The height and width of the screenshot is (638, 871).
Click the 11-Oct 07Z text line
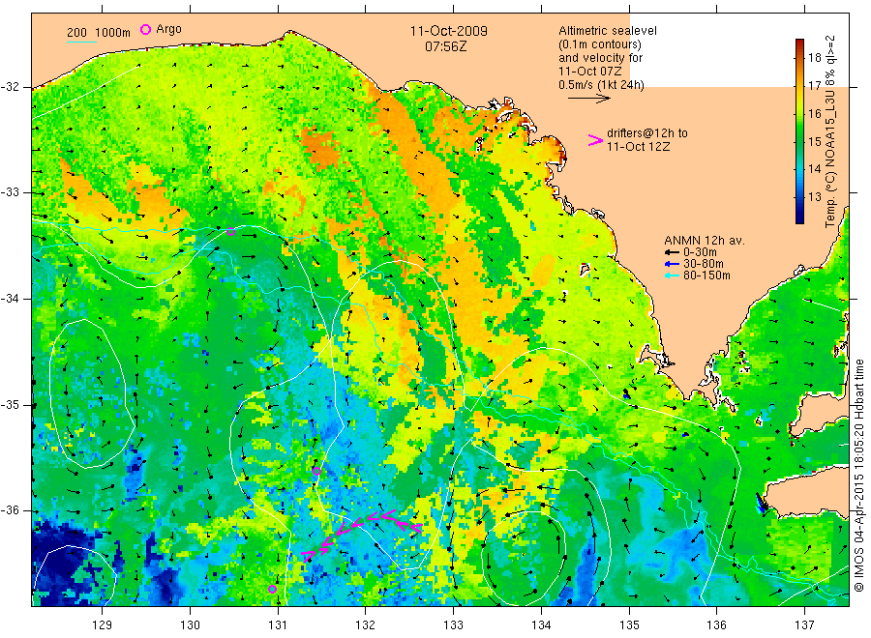point(590,71)
